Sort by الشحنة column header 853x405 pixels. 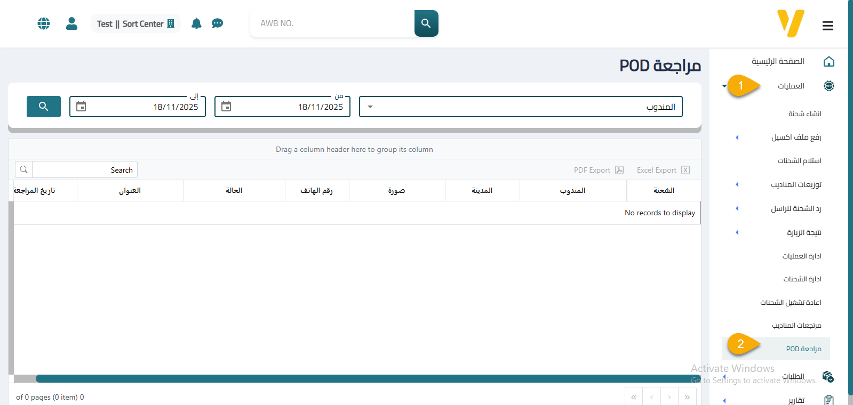point(664,190)
